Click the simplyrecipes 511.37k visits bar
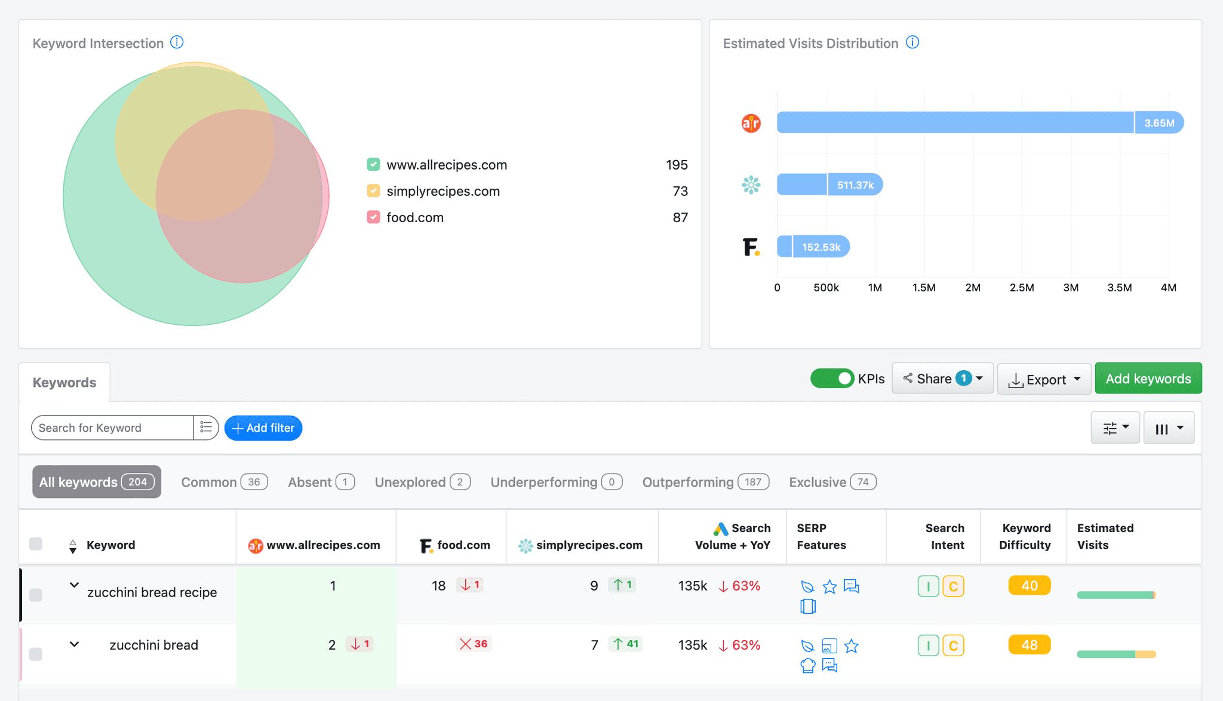The width and height of the screenshot is (1223, 701). [x=830, y=185]
